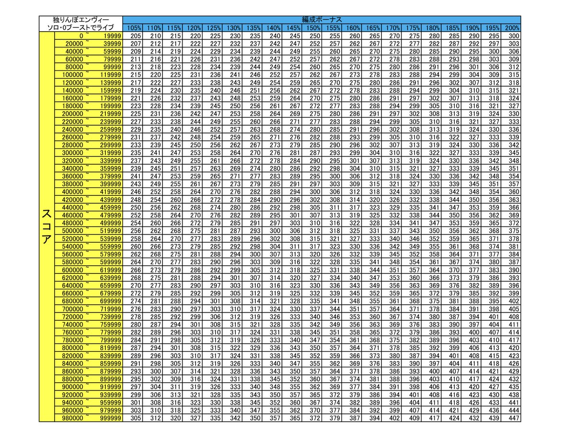Select the 200% column header
This screenshot has height=431, width=575.
point(512,28)
